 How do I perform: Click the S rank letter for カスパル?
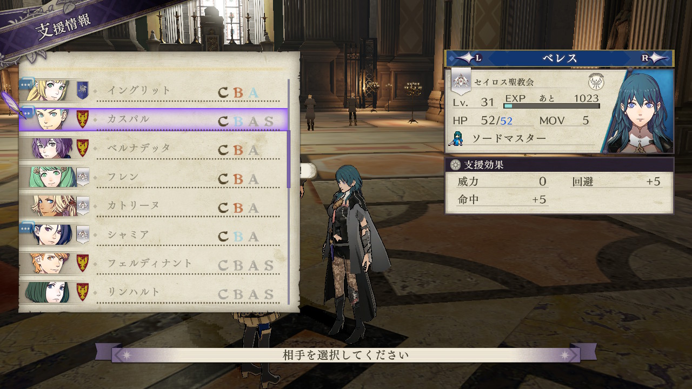pos(269,121)
